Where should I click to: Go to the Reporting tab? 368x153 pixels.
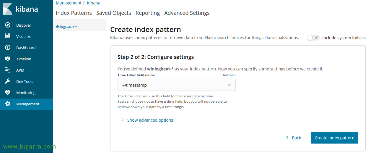click(x=147, y=13)
